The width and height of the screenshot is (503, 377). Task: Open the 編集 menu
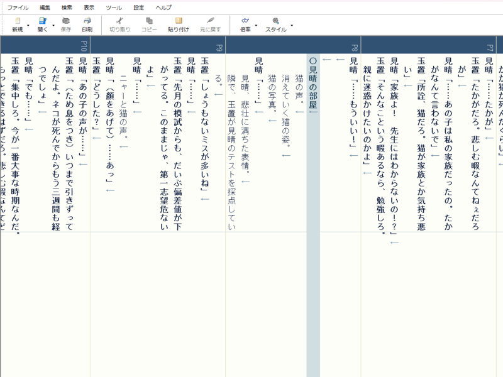pos(45,8)
